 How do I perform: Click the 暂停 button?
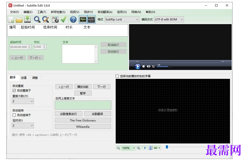coord(83,93)
